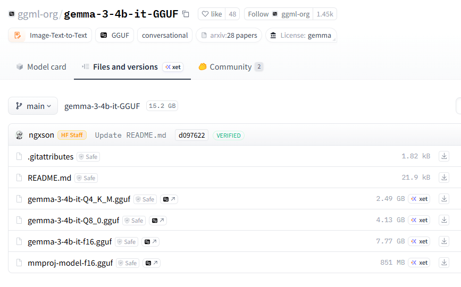
Task: Switch to the Model card tab
Action: tap(41, 67)
